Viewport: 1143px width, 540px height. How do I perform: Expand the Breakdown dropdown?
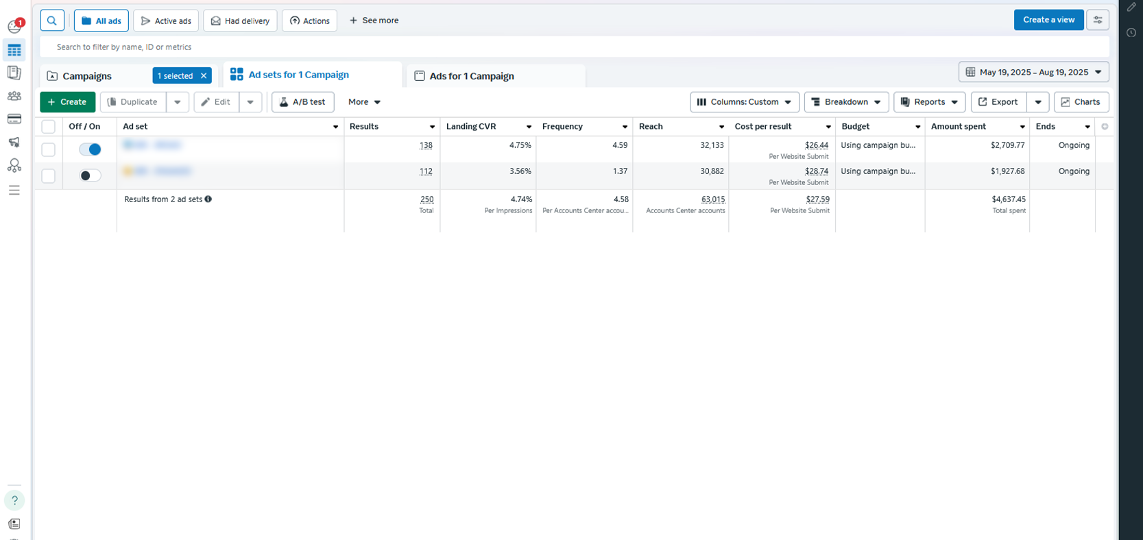point(846,102)
